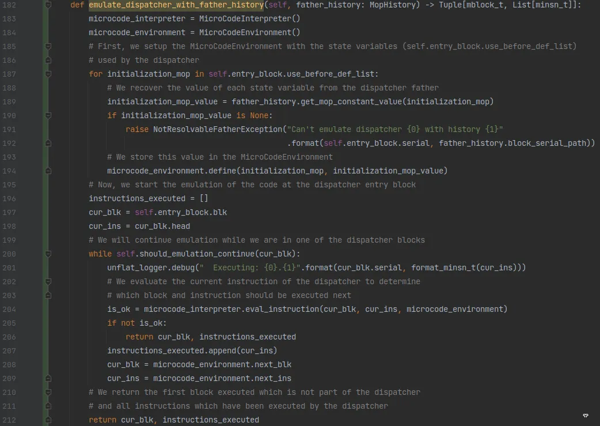Click the return keyword on line 206

click(139, 337)
